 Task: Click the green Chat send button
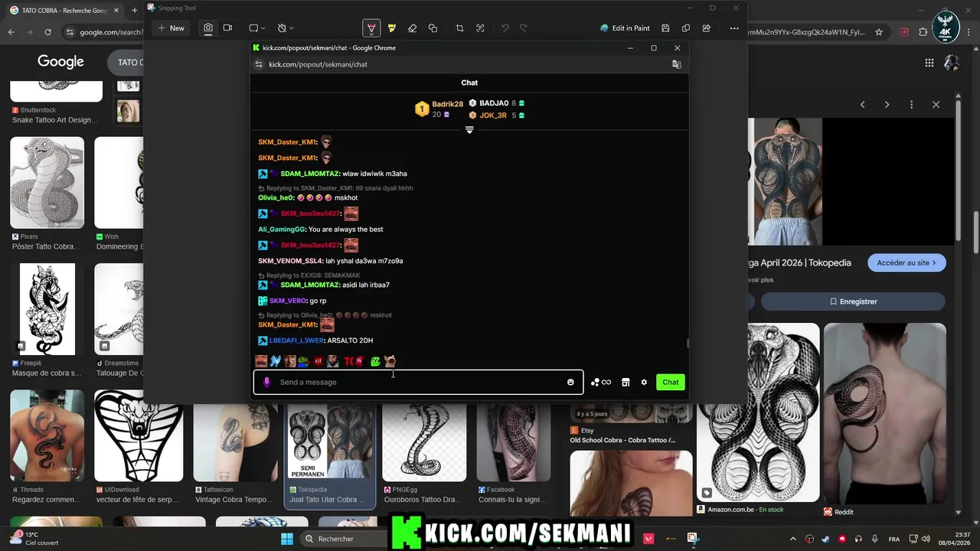pos(671,382)
